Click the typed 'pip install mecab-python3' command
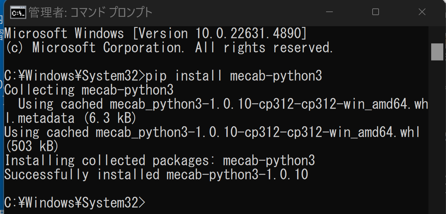This screenshot has width=446, height=214. [234, 76]
